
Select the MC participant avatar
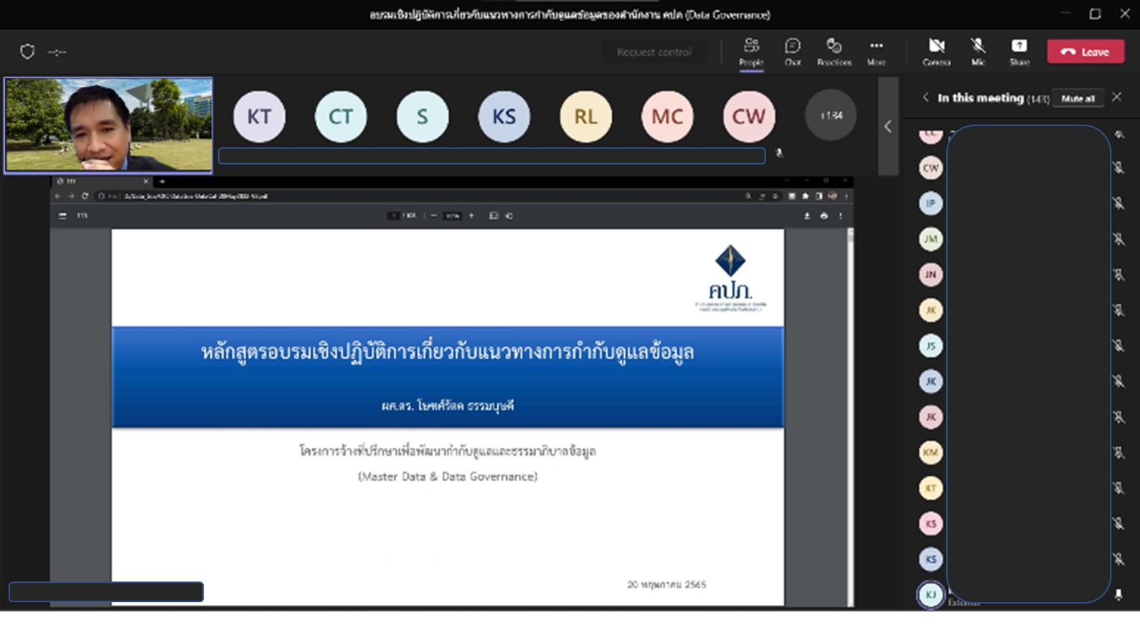coord(666,116)
